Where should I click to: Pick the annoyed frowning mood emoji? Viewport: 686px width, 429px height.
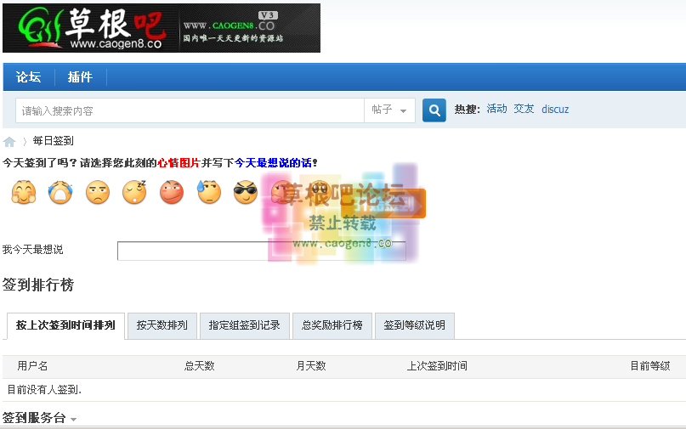pos(98,193)
